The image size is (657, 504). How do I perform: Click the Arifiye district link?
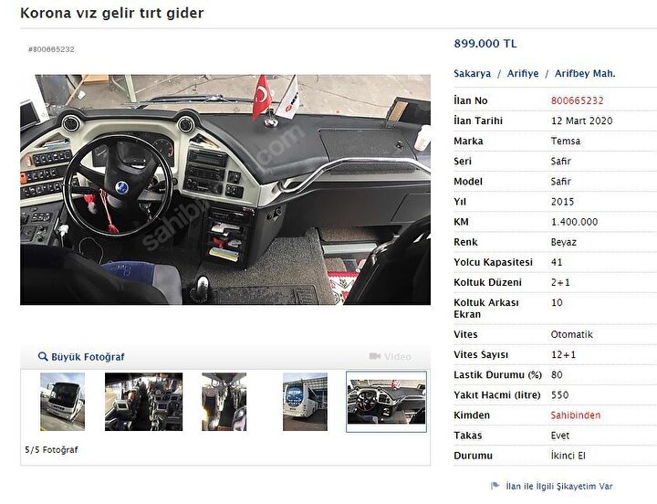tap(523, 73)
